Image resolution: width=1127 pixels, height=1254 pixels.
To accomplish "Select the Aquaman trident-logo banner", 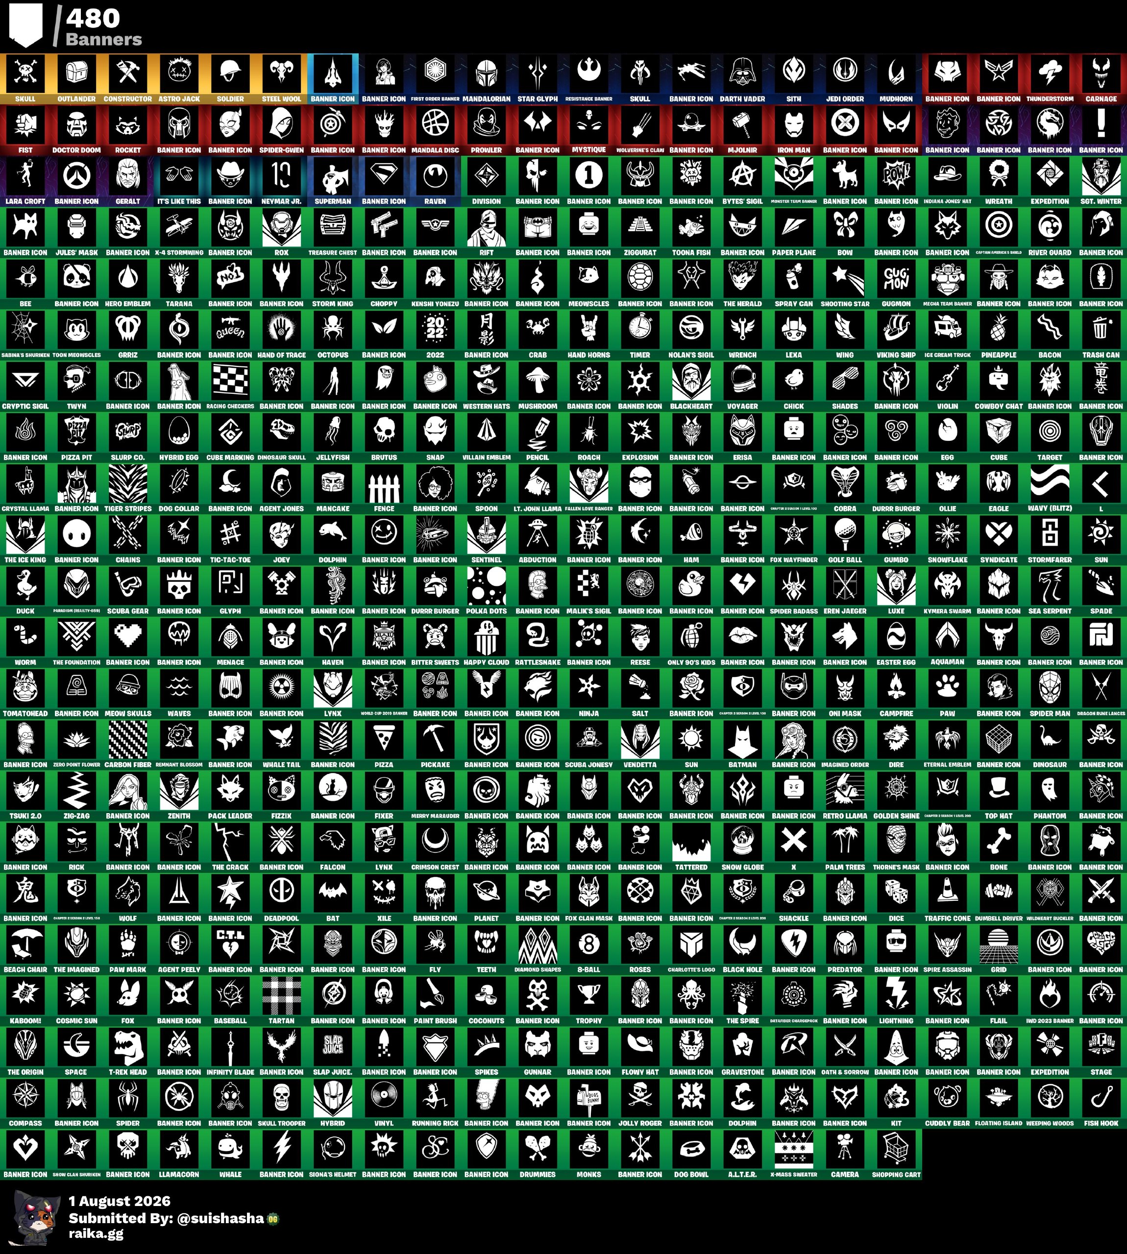I will click(948, 643).
